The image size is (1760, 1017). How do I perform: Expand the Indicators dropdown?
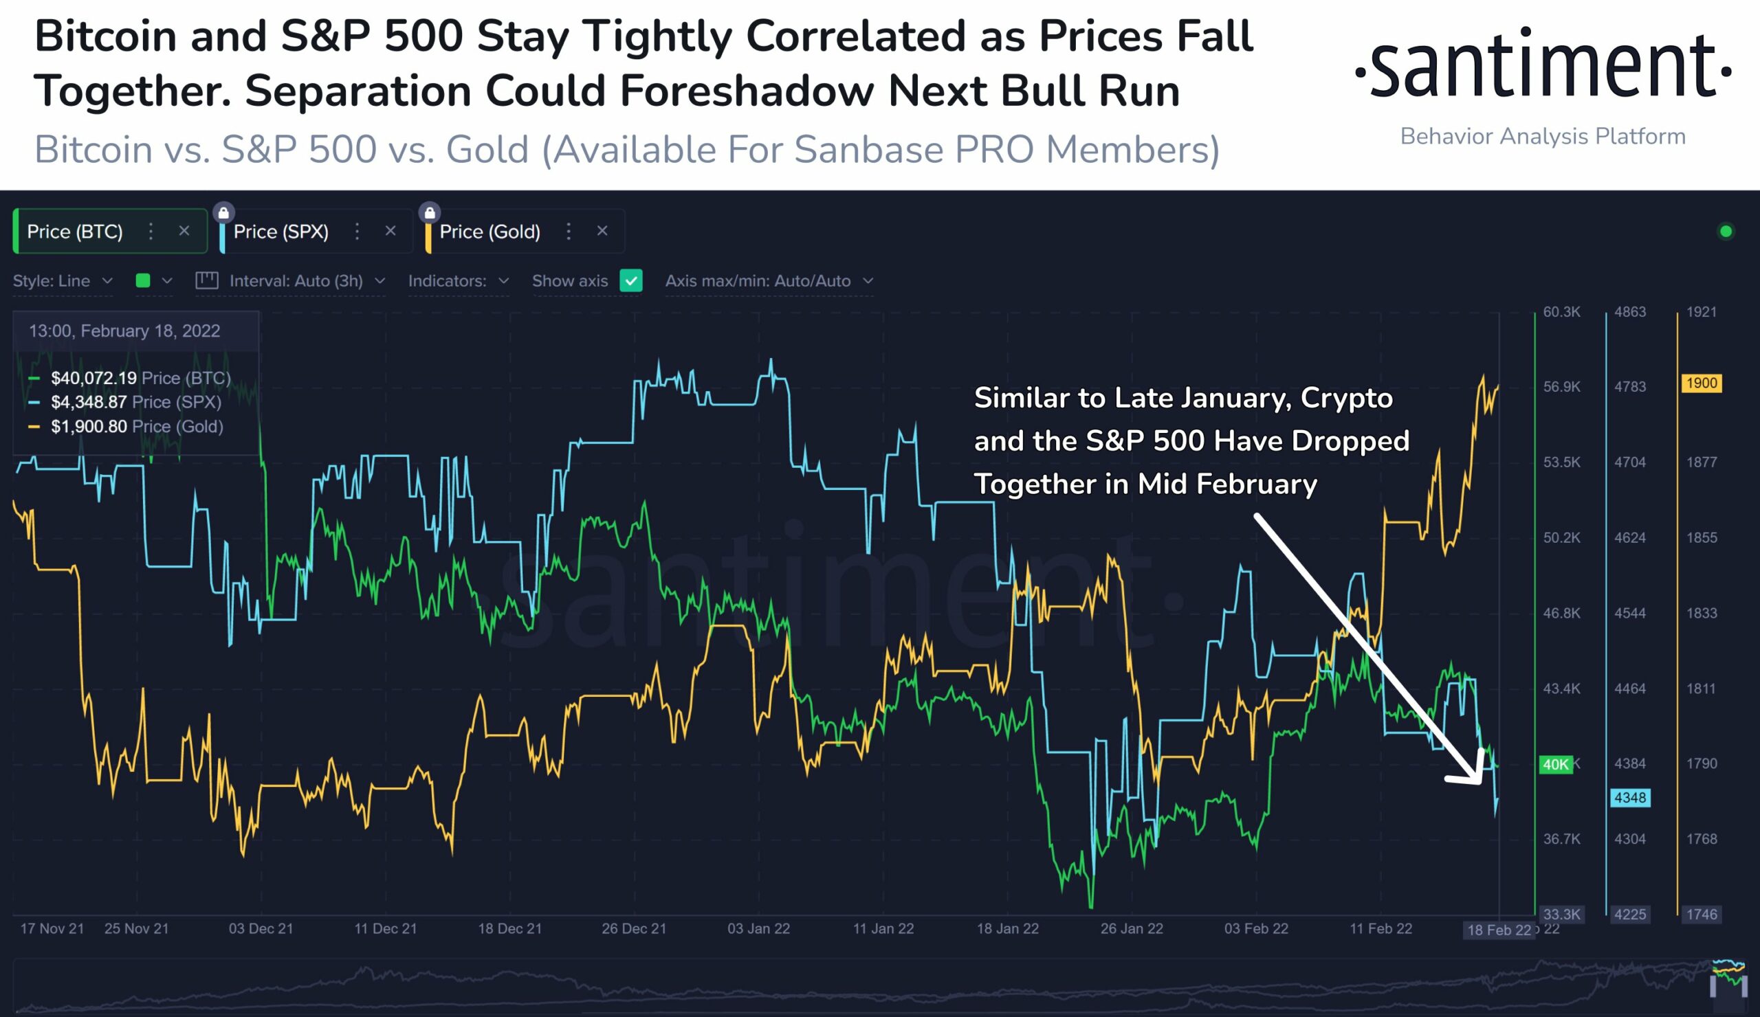click(x=459, y=280)
